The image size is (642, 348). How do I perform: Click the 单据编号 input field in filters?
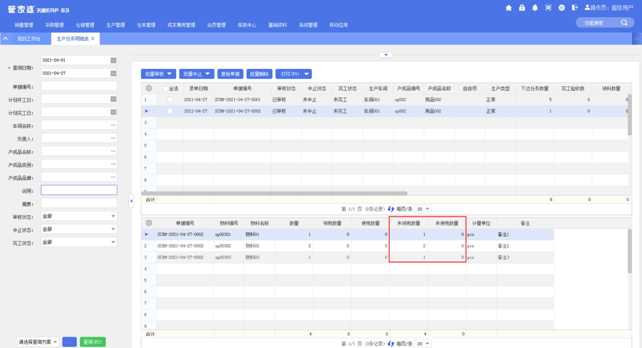pyautogui.click(x=78, y=86)
